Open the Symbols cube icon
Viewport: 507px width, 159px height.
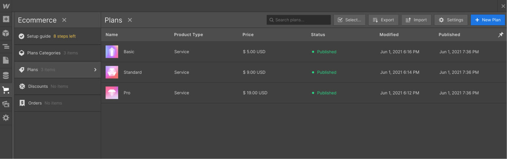6,33
